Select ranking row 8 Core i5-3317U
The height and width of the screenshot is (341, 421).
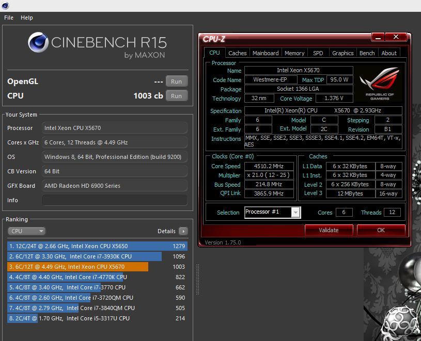[x=97, y=318]
